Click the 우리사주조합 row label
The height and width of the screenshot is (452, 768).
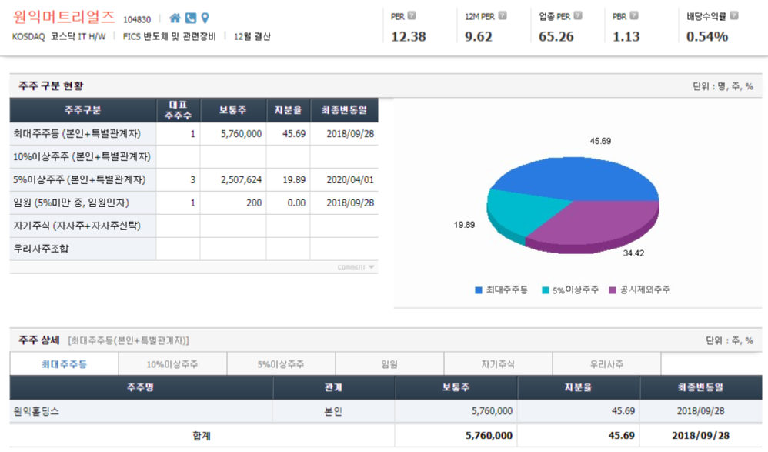41,249
